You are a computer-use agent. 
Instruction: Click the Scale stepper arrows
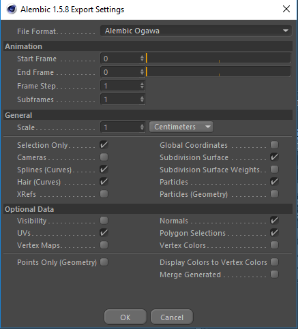(142, 127)
